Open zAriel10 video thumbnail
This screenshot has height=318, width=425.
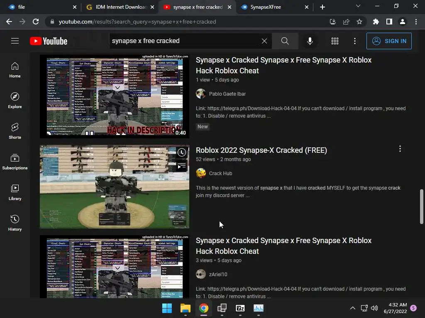(115, 267)
